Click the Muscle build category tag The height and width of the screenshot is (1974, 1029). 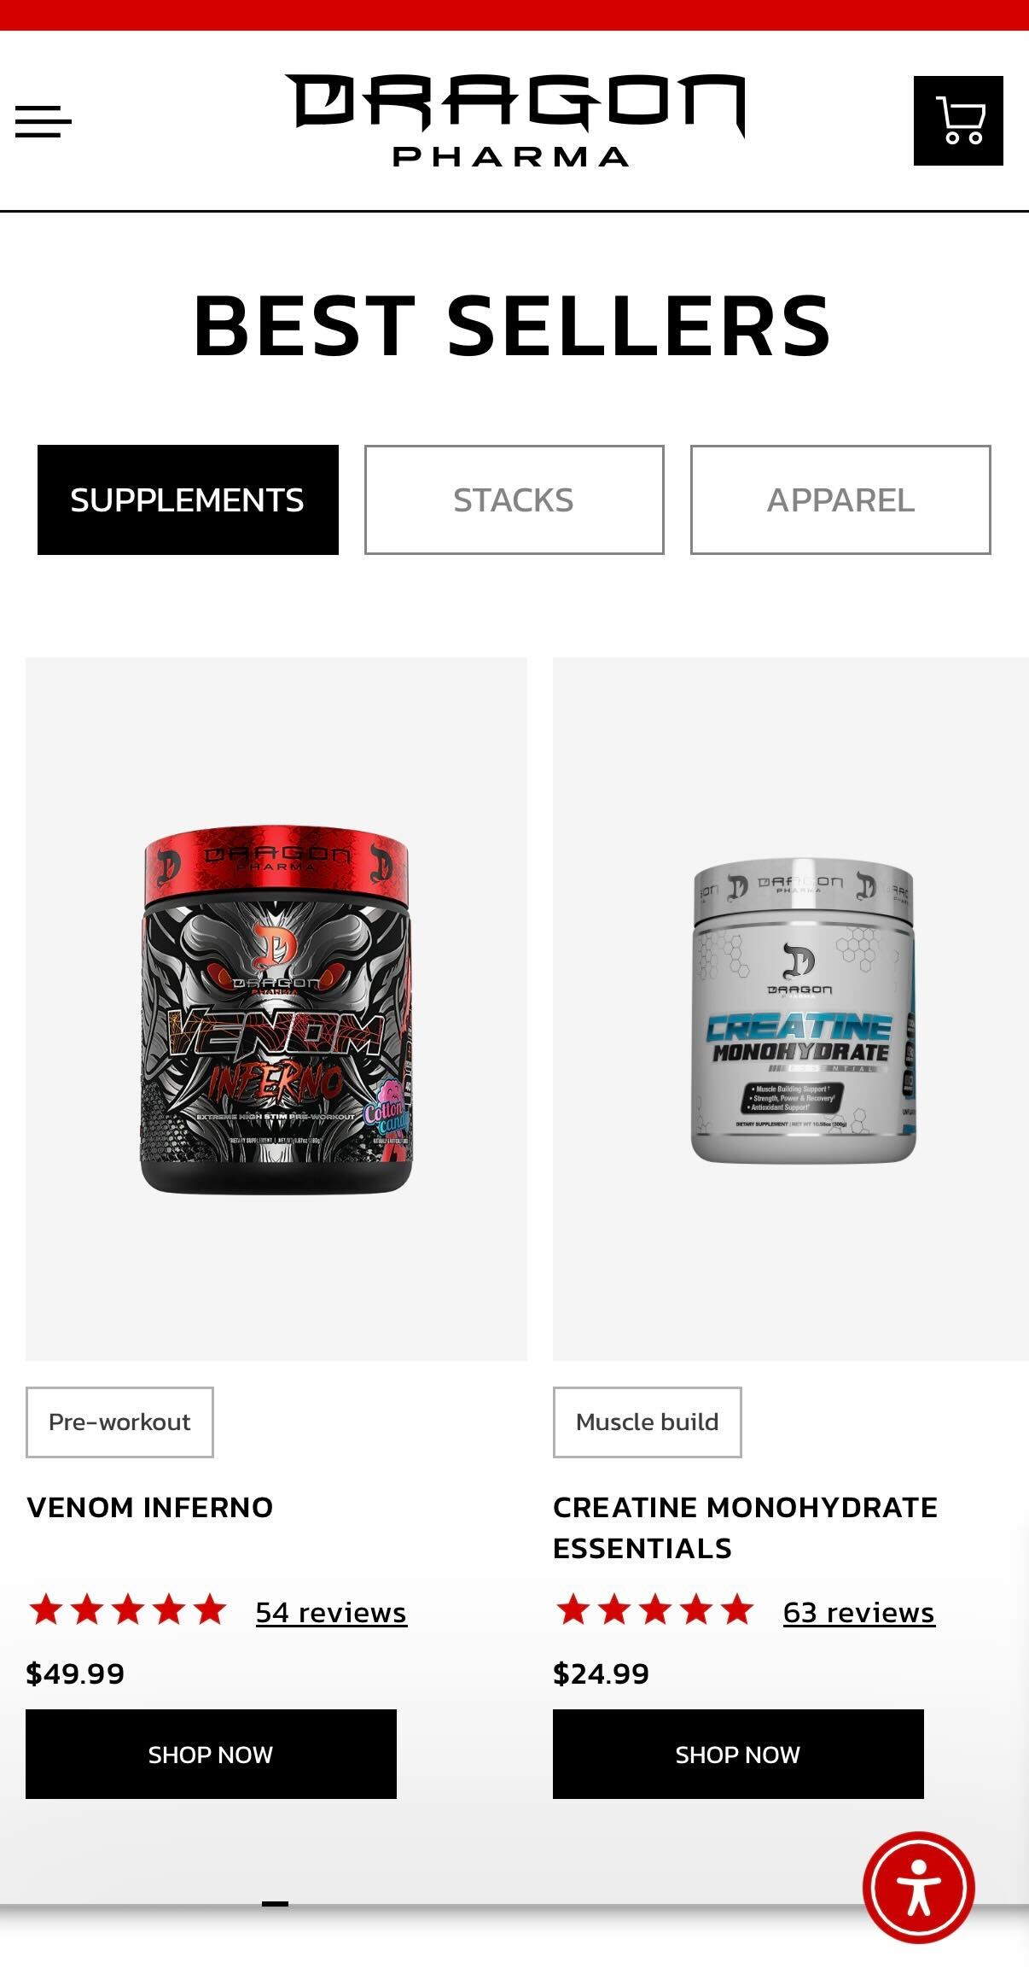(x=647, y=1422)
